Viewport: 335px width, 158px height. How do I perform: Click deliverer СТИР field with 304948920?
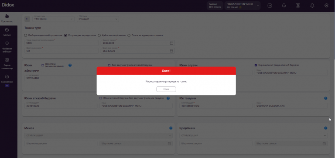[61, 105]
